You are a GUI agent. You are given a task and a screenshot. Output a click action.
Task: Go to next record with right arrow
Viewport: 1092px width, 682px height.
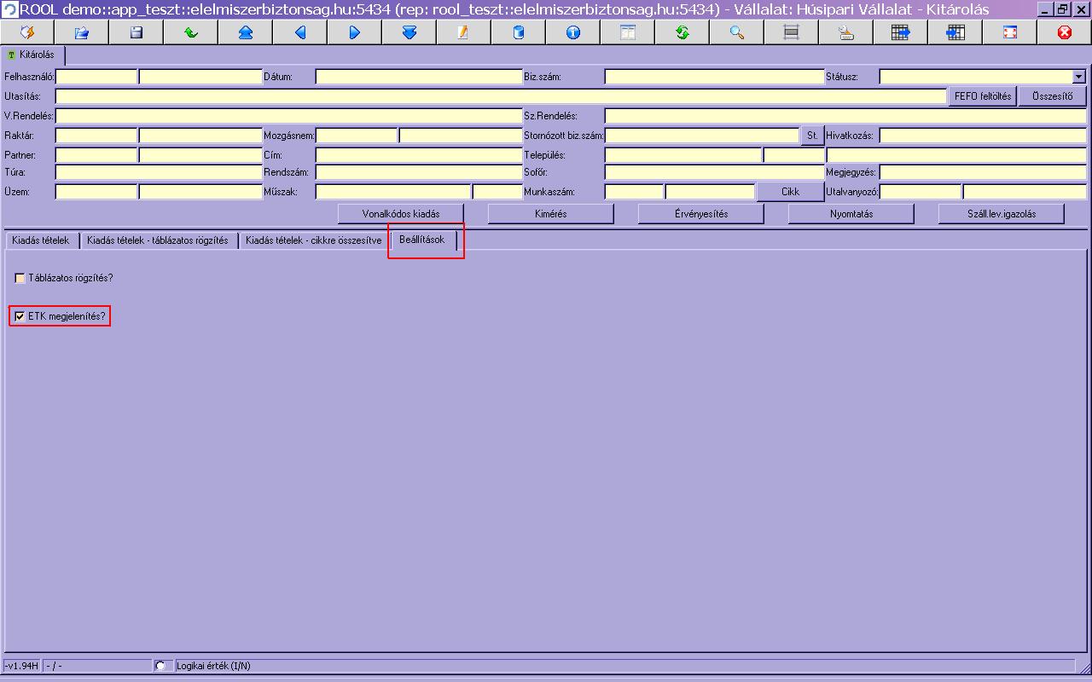pyautogui.click(x=355, y=32)
